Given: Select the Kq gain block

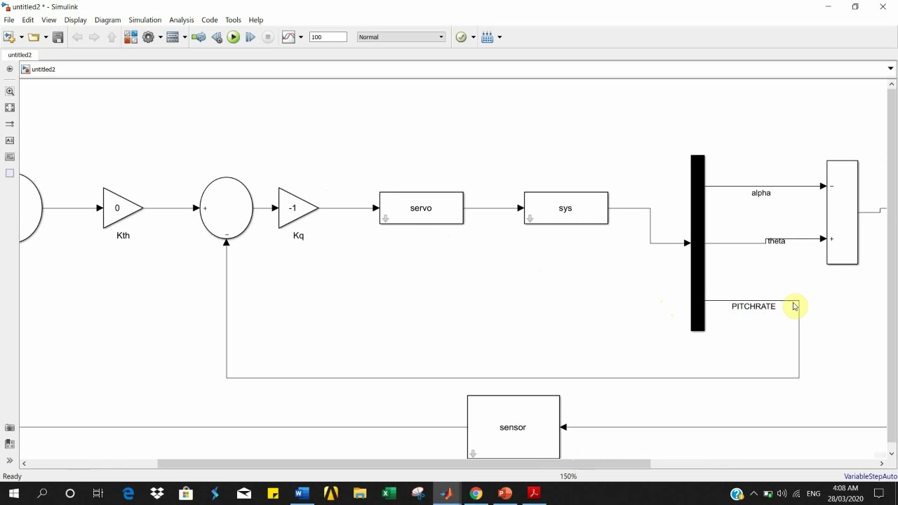Looking at the screenshot, I should (x=297, y=208).
